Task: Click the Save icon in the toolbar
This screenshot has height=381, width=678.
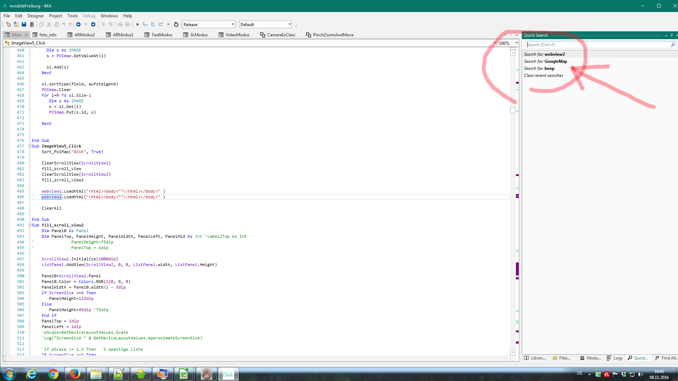Action: coord(24,24)
